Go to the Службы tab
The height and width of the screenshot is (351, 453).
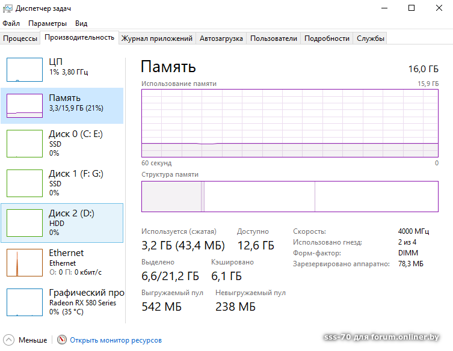[x=371, y=38]
